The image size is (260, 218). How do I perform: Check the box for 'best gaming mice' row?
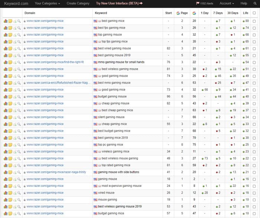(x=254, y=21)
